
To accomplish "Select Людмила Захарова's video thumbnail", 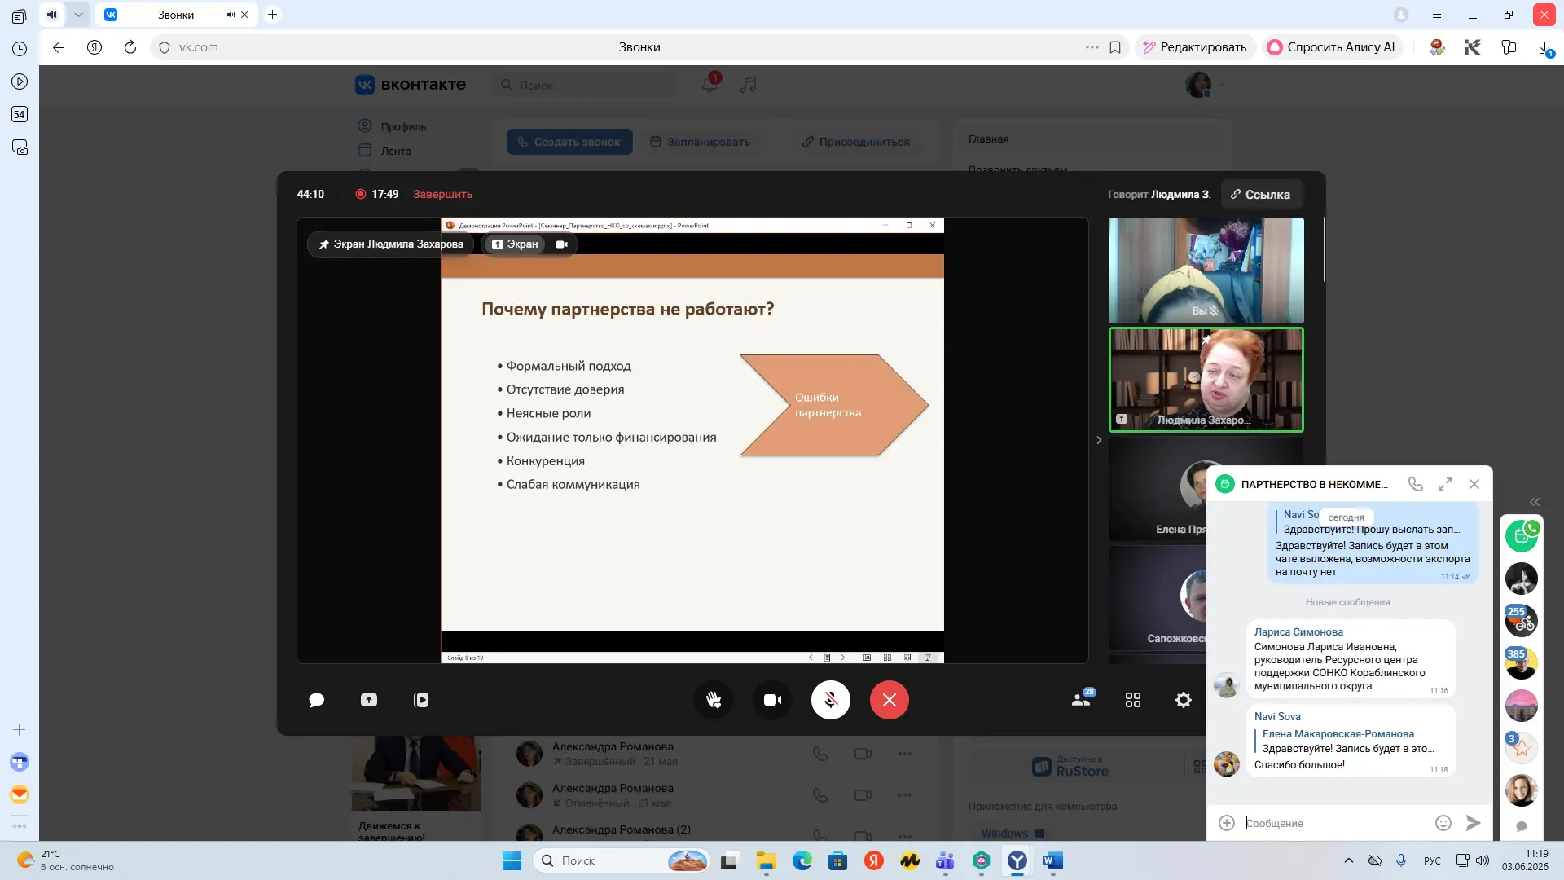I will click(x=1206, y=380).
